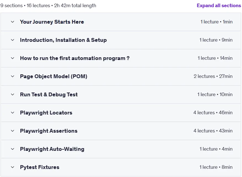
Task: Click the 2 lectures • 27min label
Action: 213,76
